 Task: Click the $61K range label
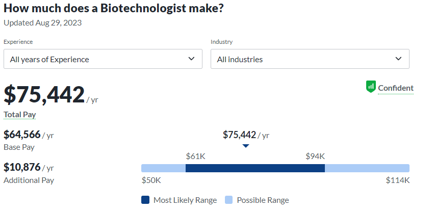(x=196, y=156)
